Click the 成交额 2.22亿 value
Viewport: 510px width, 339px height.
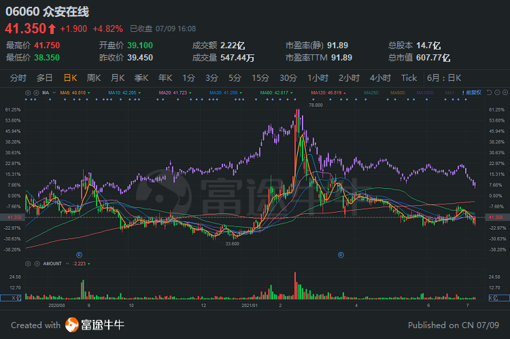click(233, 46)
